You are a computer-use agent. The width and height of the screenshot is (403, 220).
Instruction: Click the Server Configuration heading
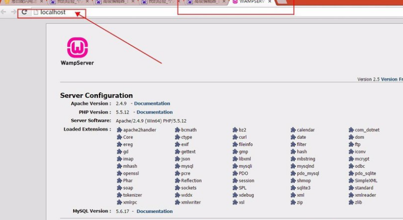(97, 95)
